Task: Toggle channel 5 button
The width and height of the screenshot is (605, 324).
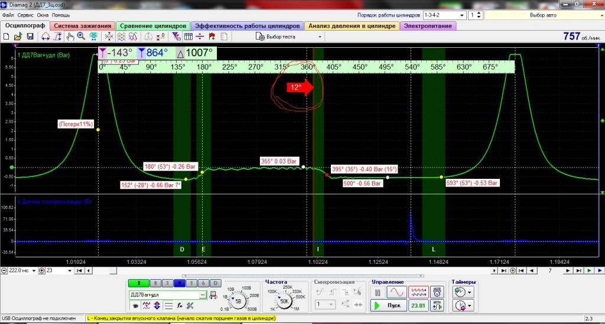Action: click(191, 283)
